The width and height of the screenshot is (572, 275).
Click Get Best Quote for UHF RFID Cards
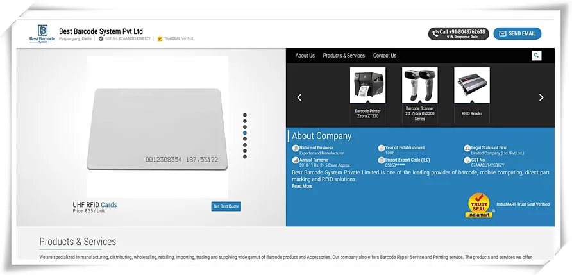226,206
